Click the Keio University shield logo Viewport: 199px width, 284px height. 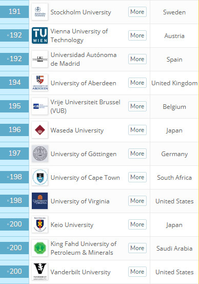click(40, 224)
